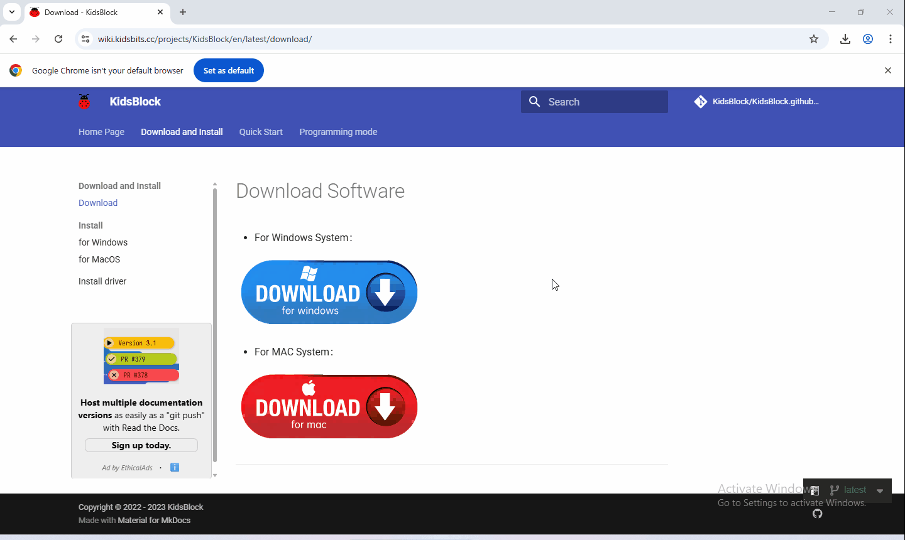Click the KidsBlock site title
Image resolution: width=905 pixels, height=540 pixels.
pyautogui.click(x=135, y=102)
